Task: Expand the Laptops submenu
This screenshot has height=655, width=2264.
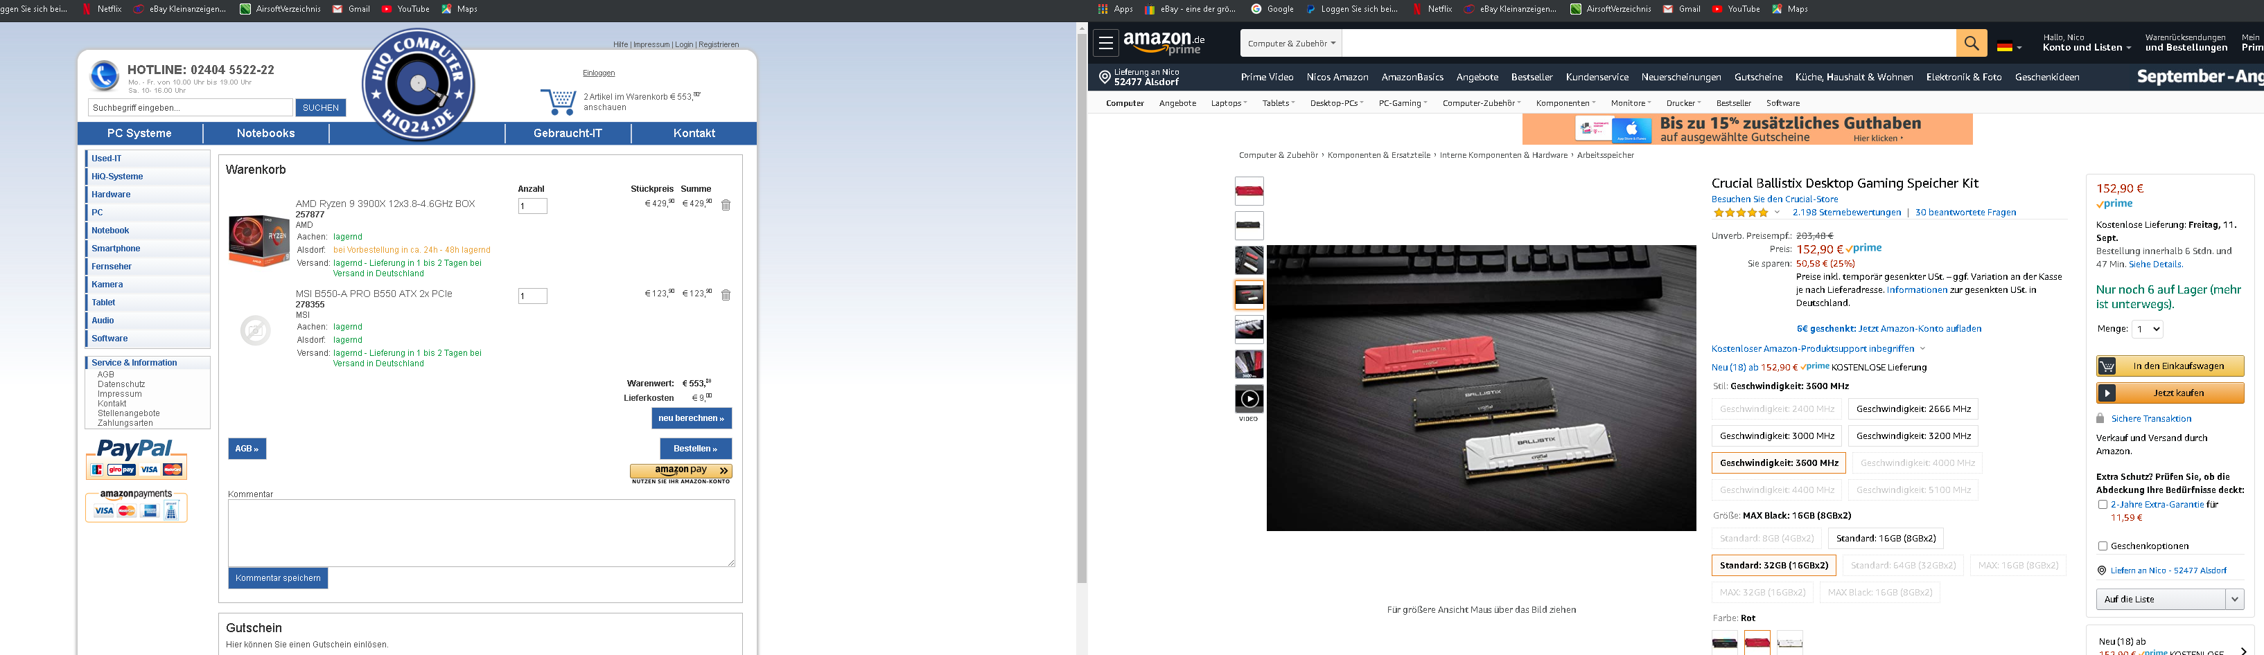Action: pos(1229,104)
